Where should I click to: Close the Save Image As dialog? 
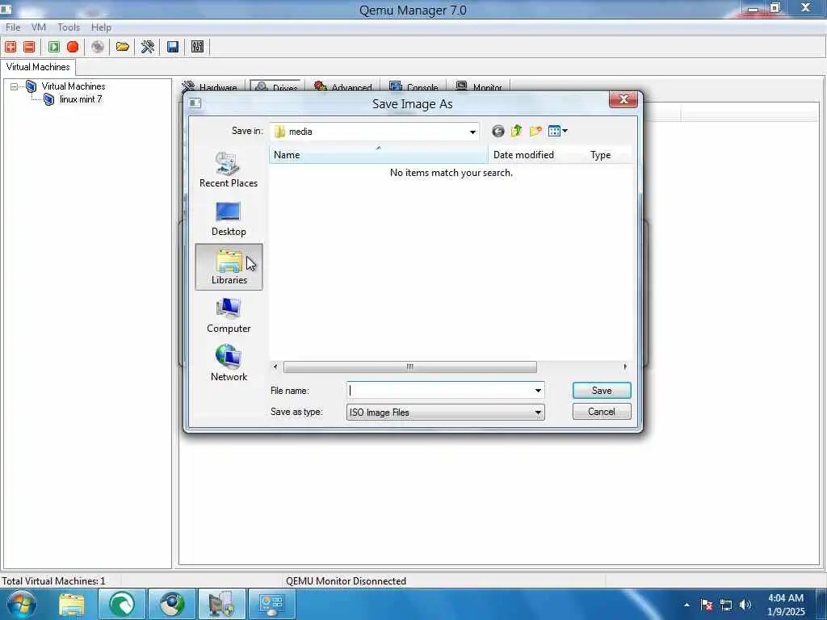tap(623, 99)
